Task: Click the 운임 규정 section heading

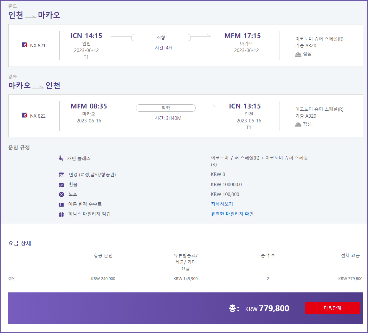Action: [x=19, y=147]
